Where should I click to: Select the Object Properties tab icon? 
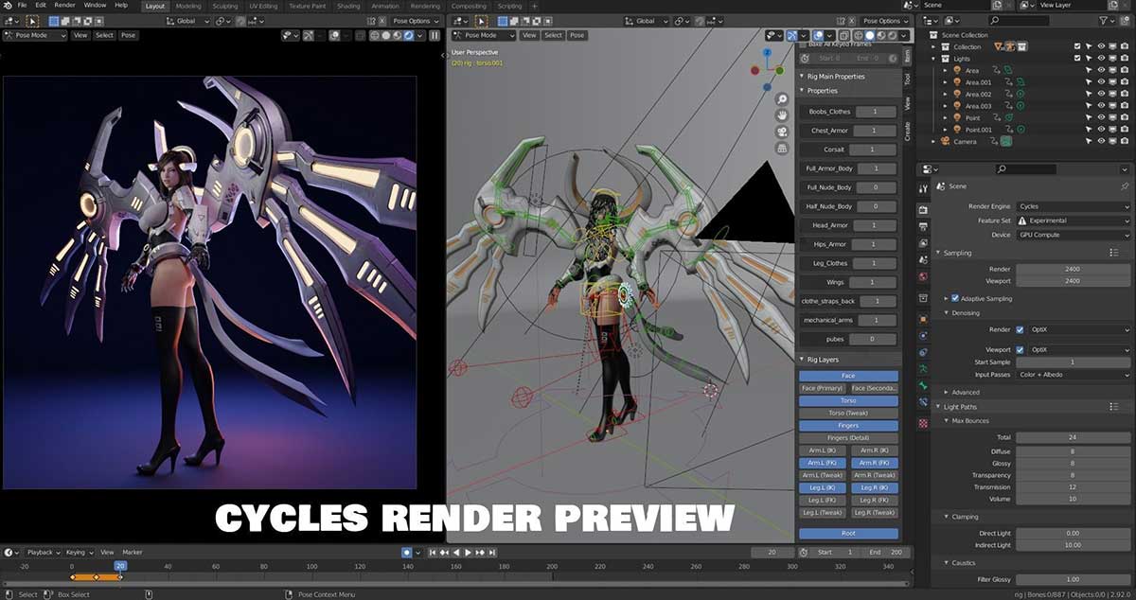click(923, 320)
